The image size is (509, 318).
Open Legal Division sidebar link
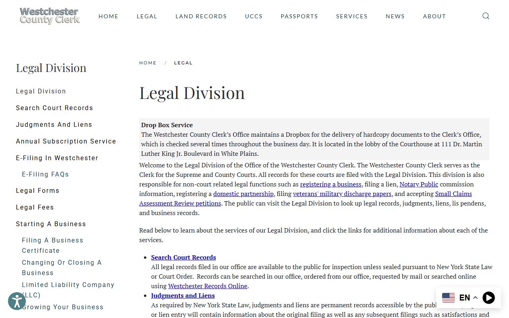click(x=41, y=91)
